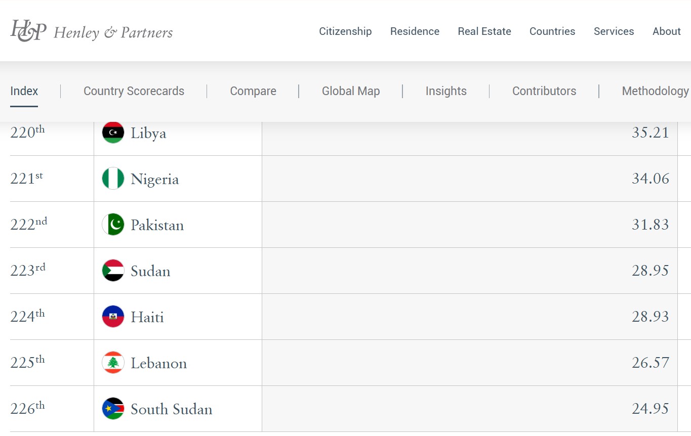This screenshot has width=691, height=436.
Task: Switch to the Compare tab
Action: point(253,91)
